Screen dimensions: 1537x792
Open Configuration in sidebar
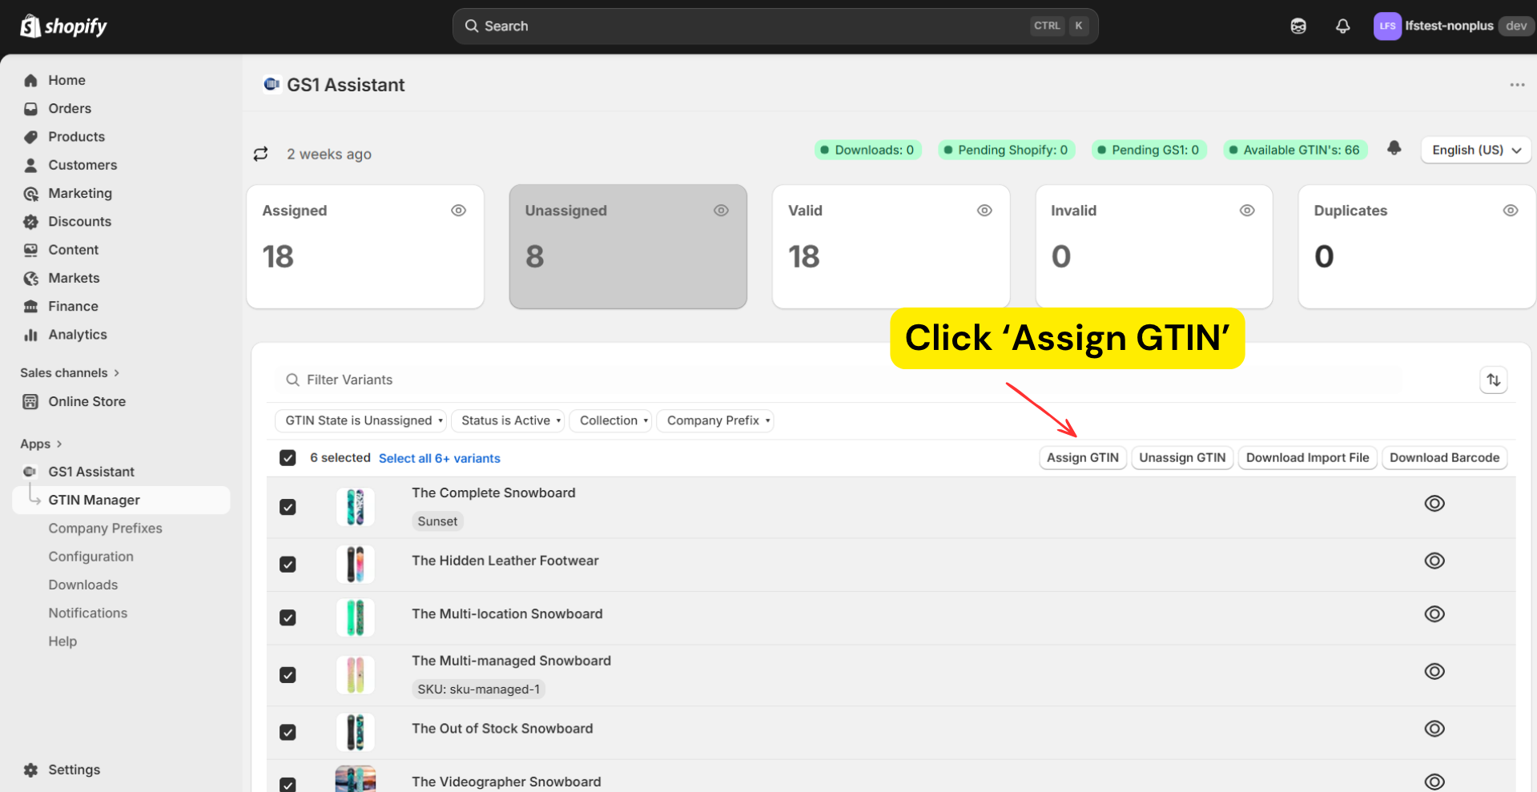coord(91,557)
